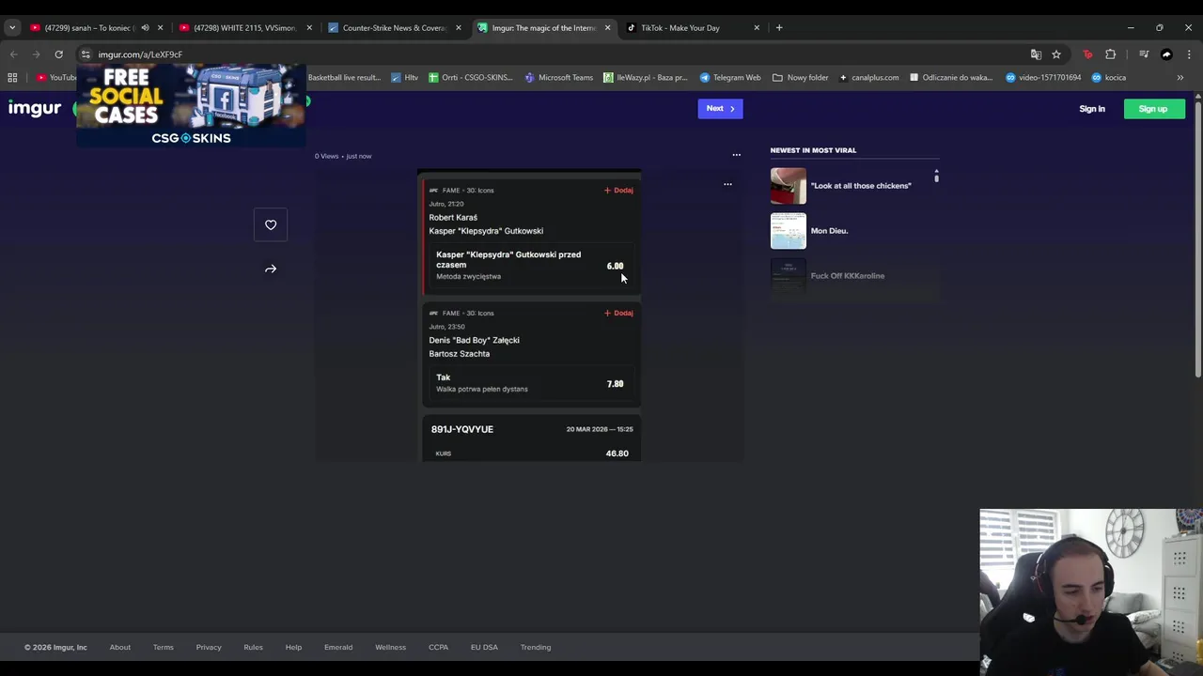Open the image three-dot menu beside Dodaj
The image size is (1203, 676).
(727, 184)
